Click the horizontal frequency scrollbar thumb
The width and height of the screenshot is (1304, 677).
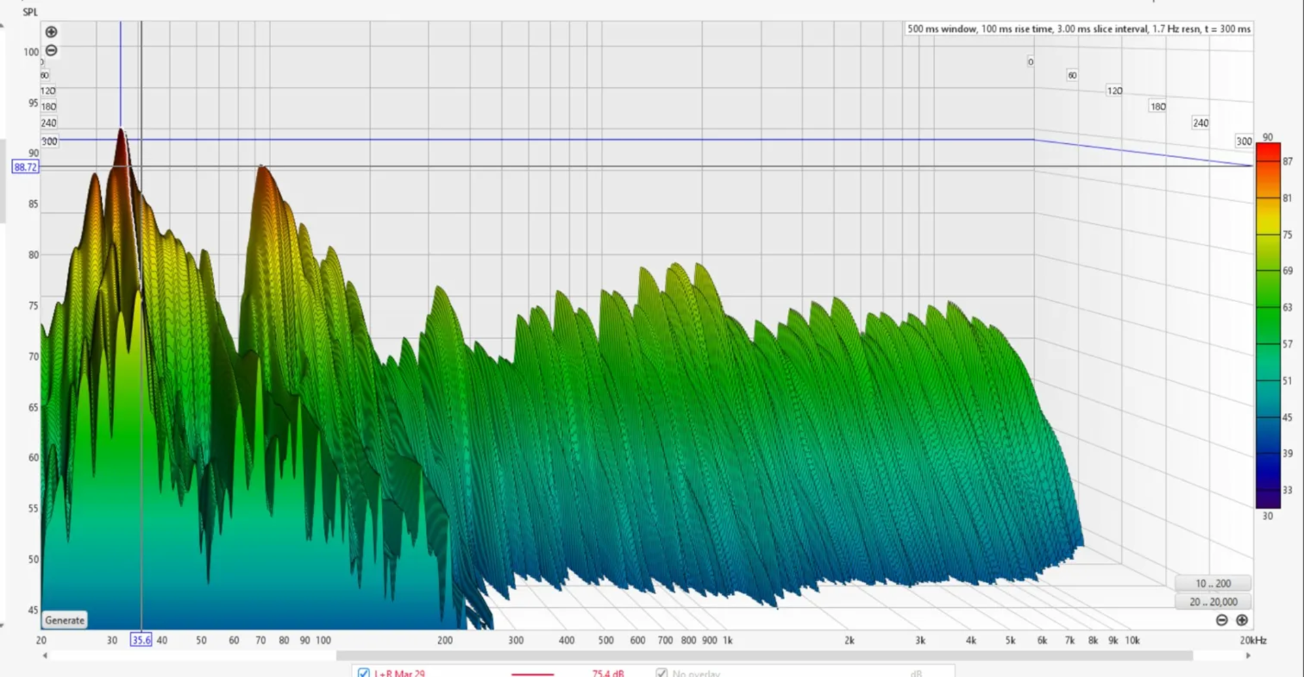click(764, 655)
